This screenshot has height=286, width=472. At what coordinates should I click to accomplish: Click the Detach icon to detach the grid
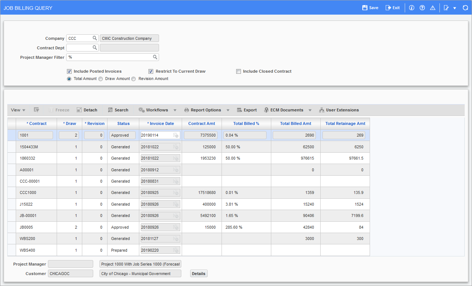(x=87, y=110)
